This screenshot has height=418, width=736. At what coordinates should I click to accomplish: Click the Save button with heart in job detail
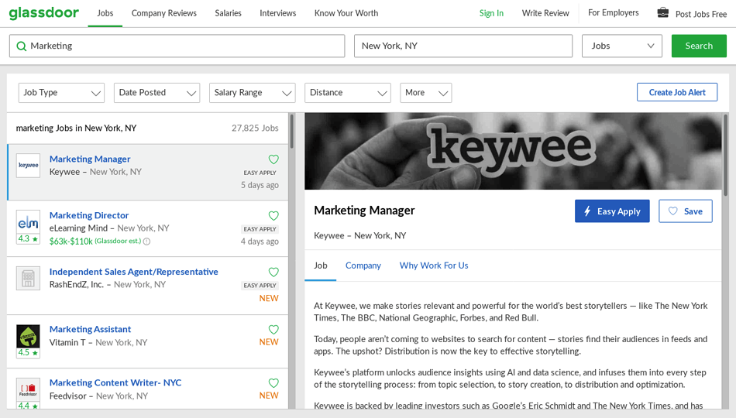(x=686, y=211)
